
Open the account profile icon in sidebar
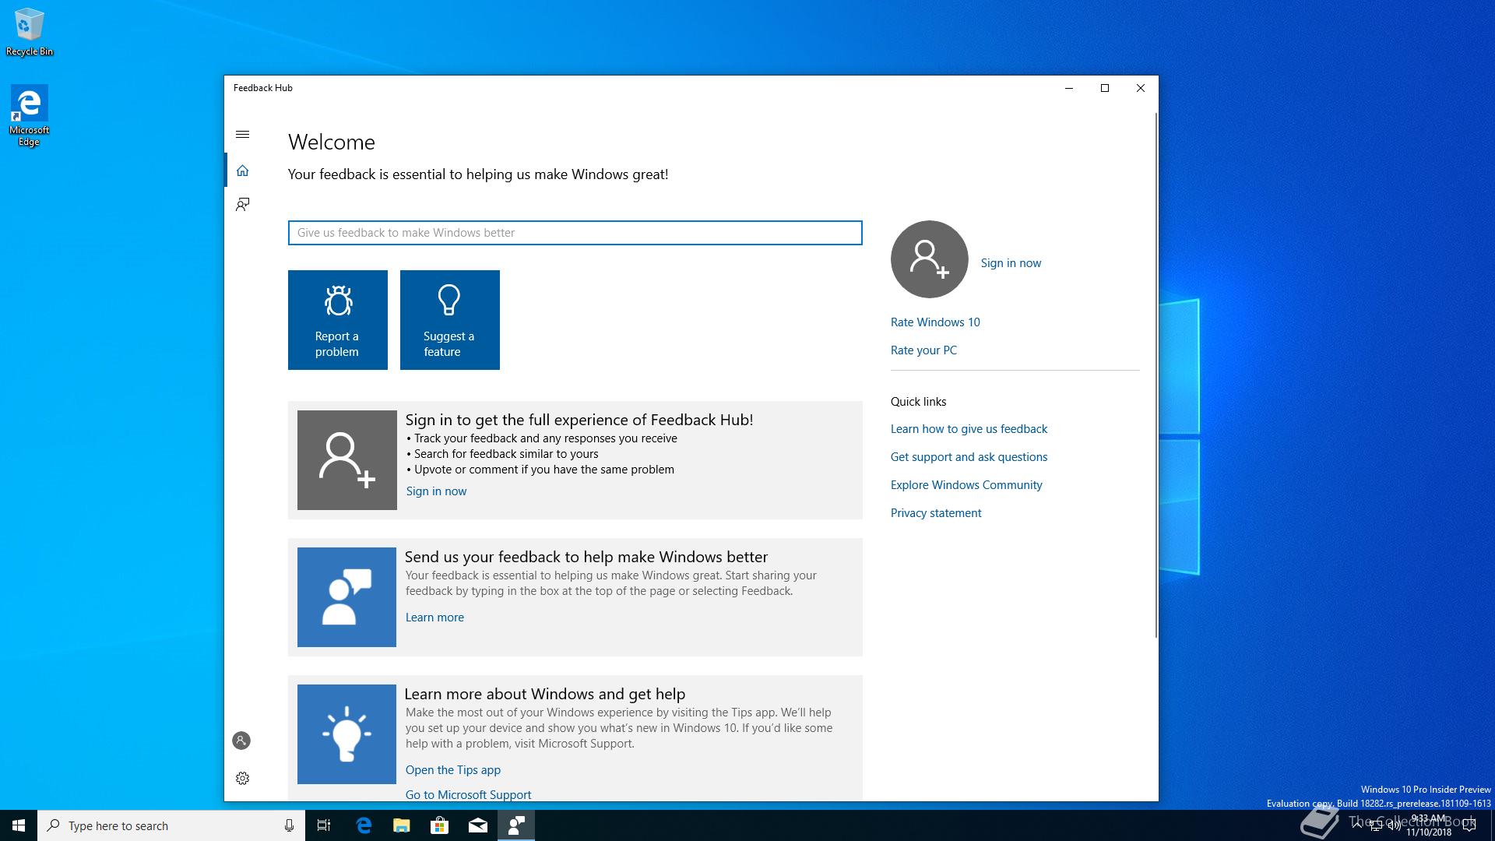(241, 741)
